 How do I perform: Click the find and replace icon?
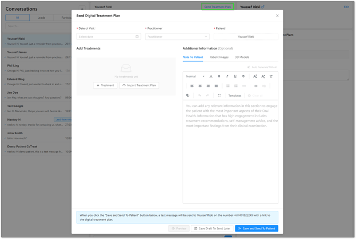pos(188,96)
